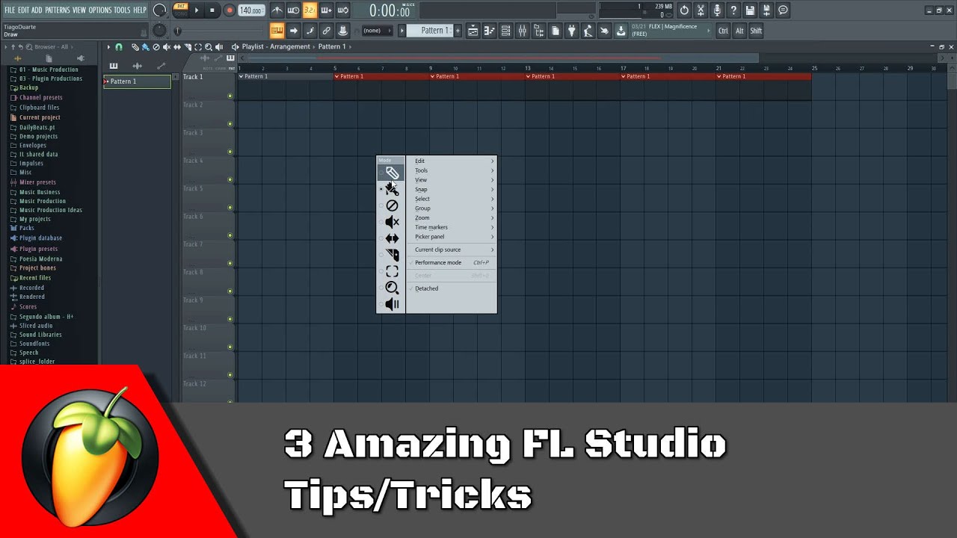Switch the PAT/SONG mode toggle

point(180,10)
